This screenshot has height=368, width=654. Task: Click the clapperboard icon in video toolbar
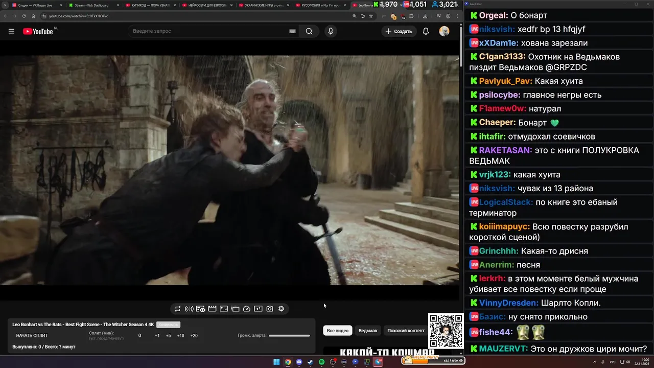[x=213, y=309]
